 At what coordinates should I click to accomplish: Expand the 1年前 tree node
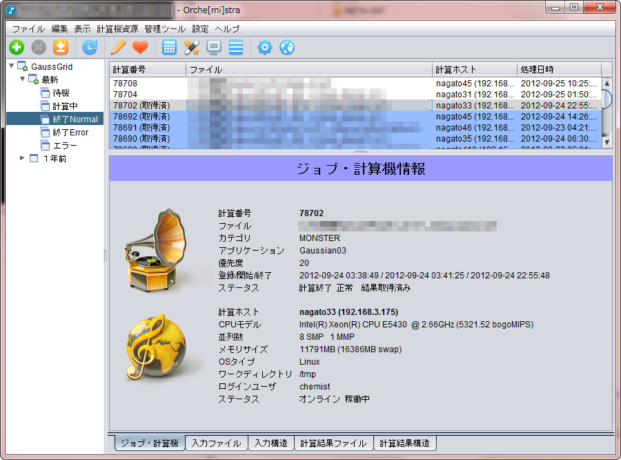coord(23,158)
